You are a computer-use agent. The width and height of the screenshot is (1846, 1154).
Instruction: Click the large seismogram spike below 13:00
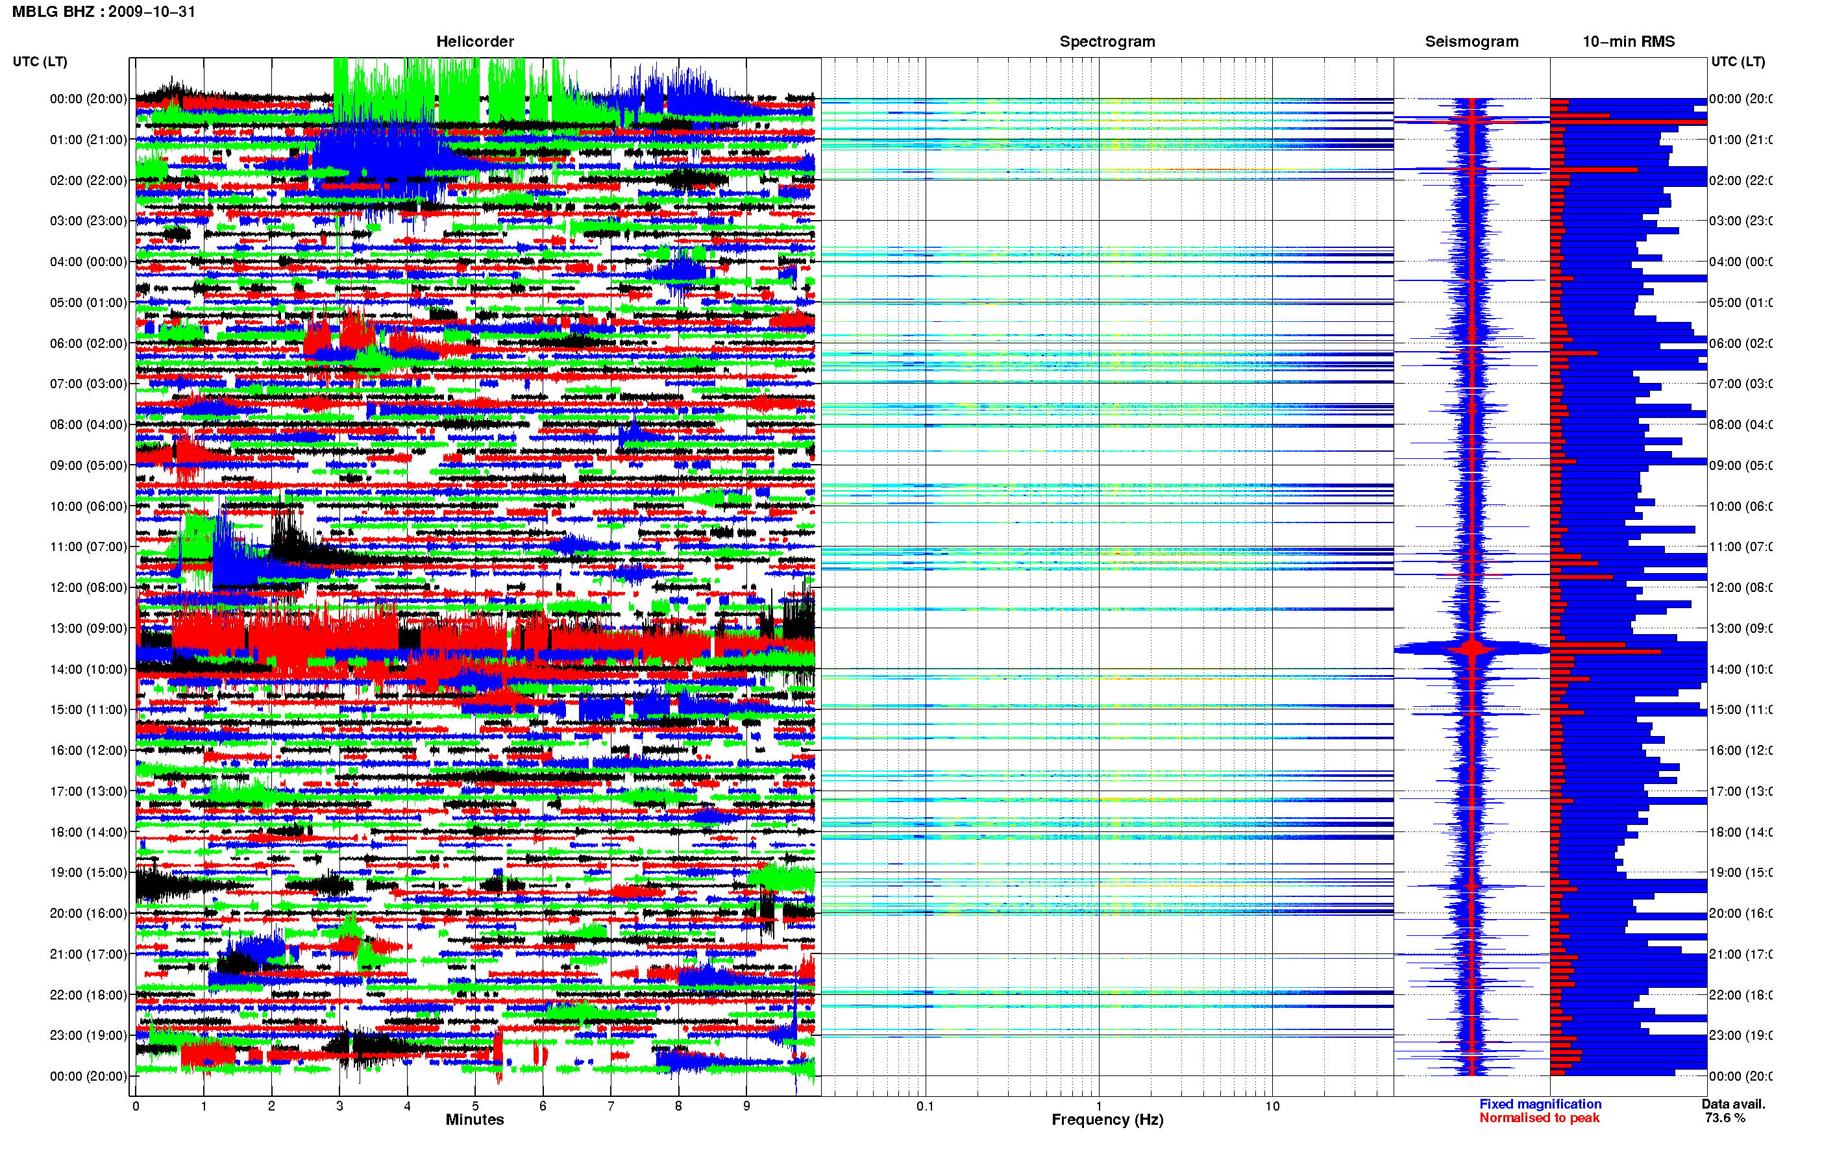coord(1472,649)
